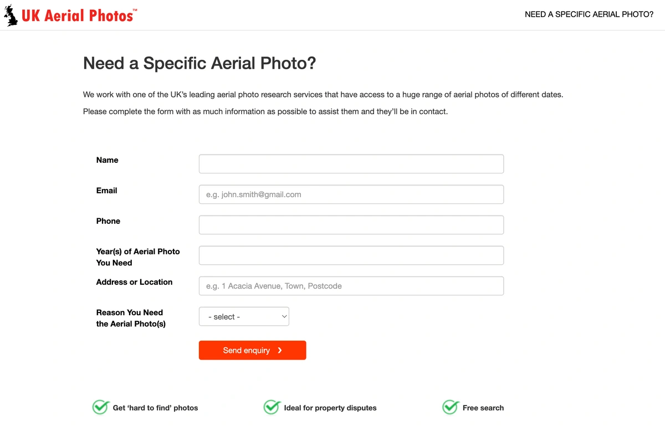
Task: Click green tick next to Ideal for property disputes
Action: pyautogui.click(x=272, y=407)
